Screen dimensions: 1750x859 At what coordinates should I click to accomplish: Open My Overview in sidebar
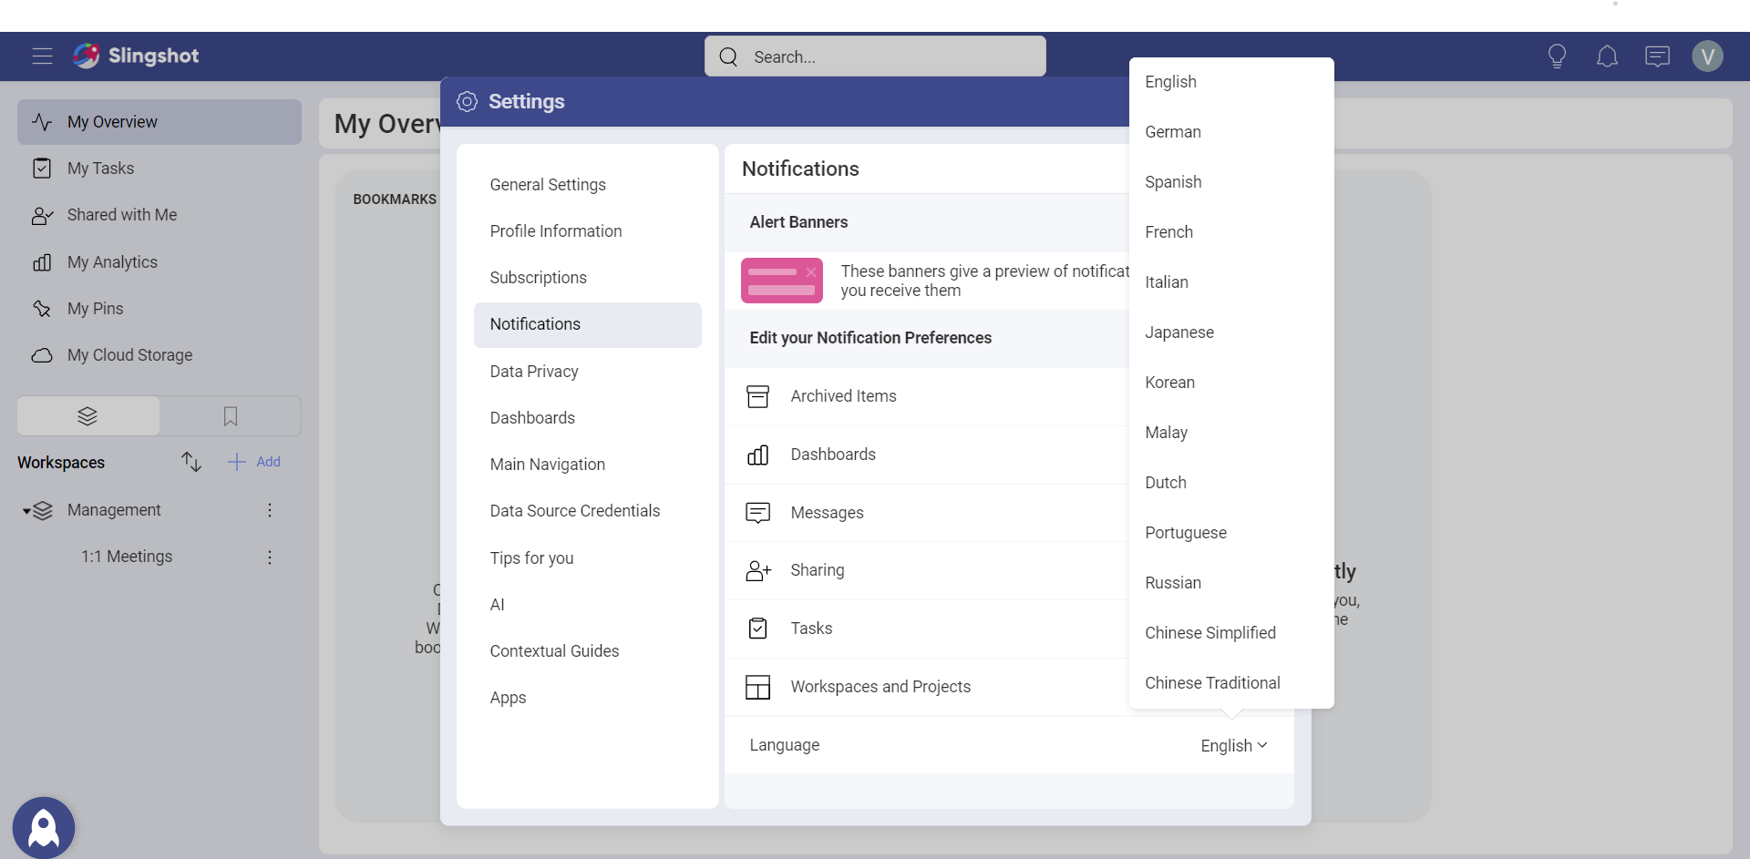[160, 122]
